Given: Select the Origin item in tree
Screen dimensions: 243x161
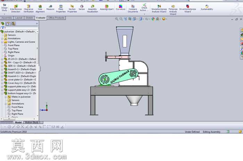Looking at the screenshot, I should tap(11, 56).
